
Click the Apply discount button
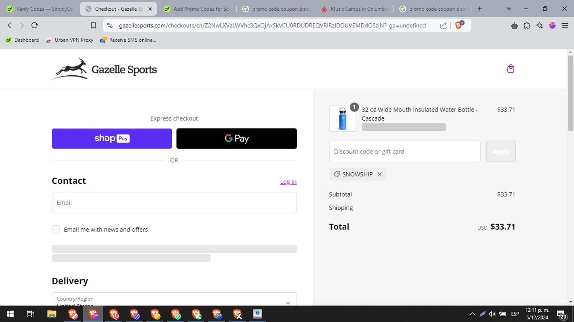coord(501,151)
